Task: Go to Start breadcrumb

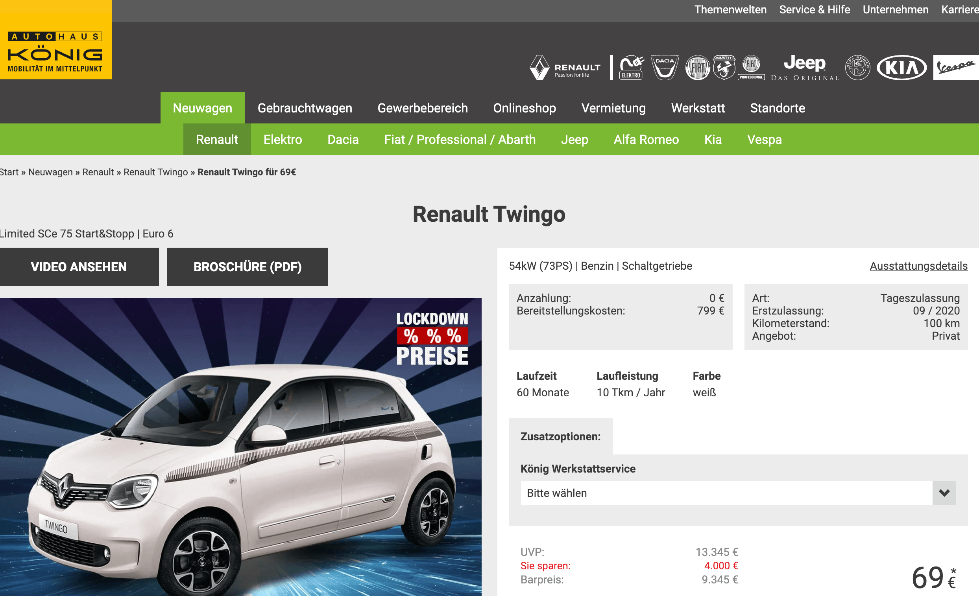Action: [x=9, y=172]
